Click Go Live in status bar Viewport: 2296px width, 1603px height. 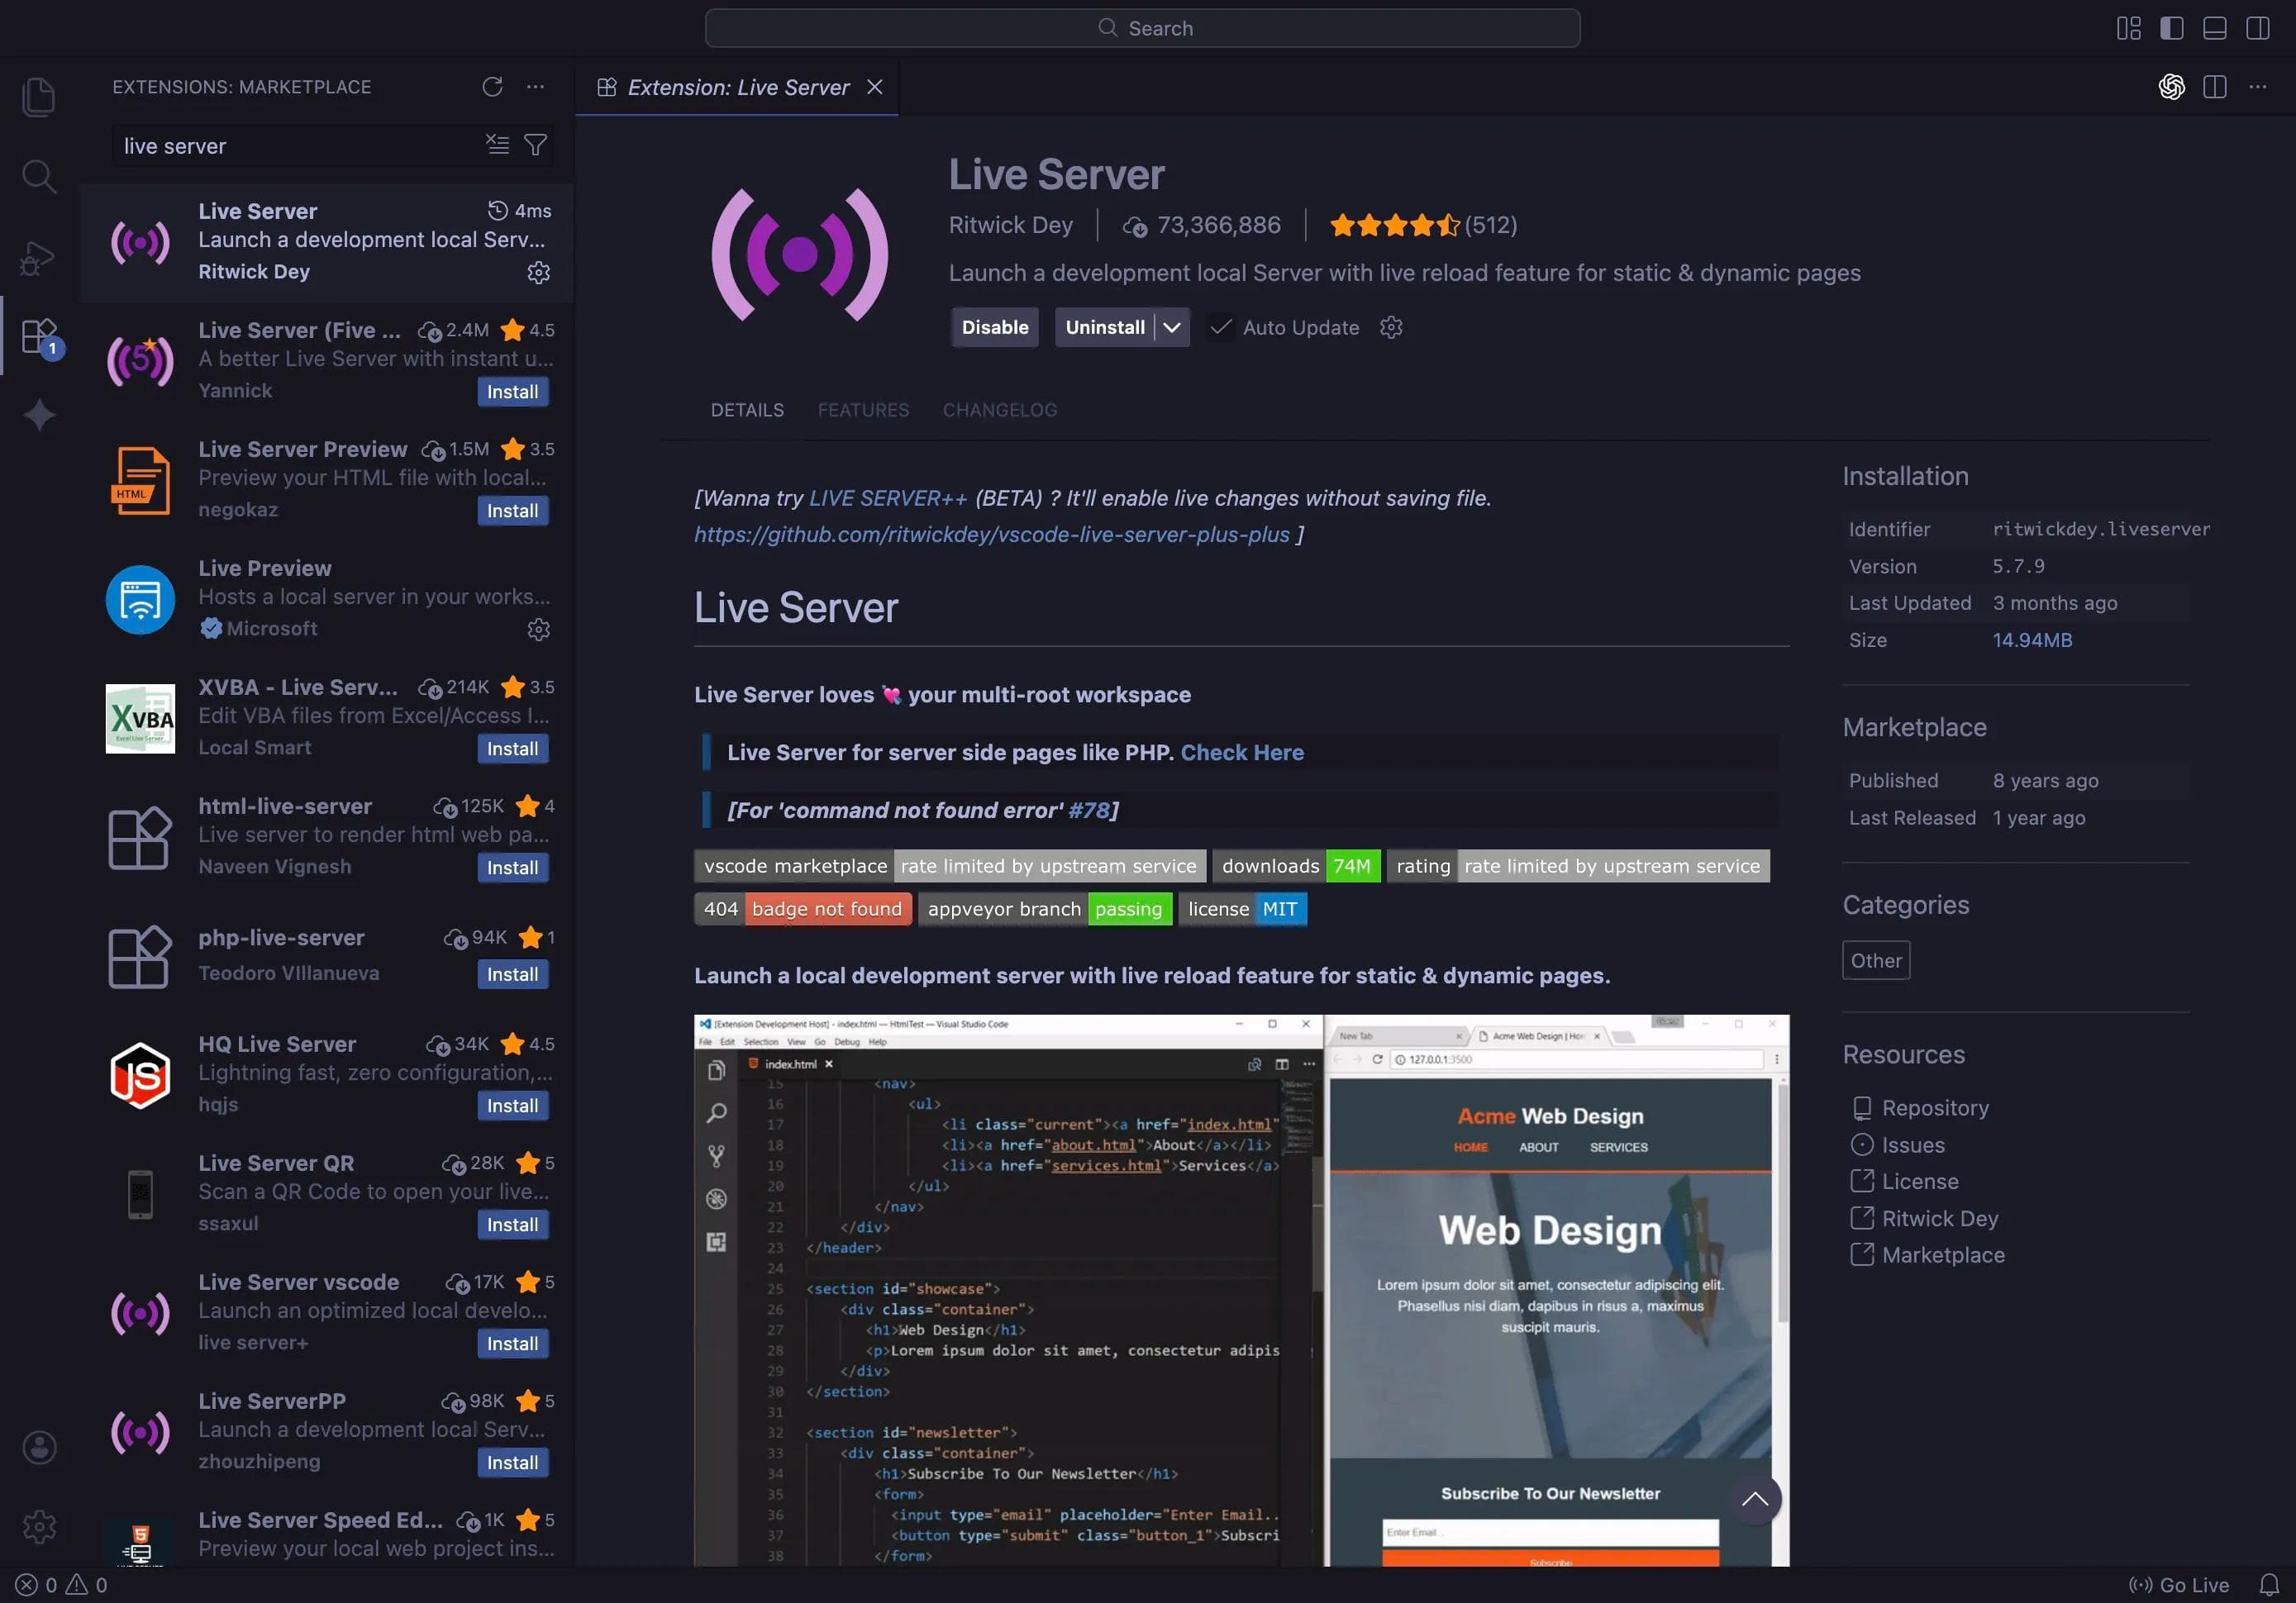pyautogui.click(x=2180, y=1584)
